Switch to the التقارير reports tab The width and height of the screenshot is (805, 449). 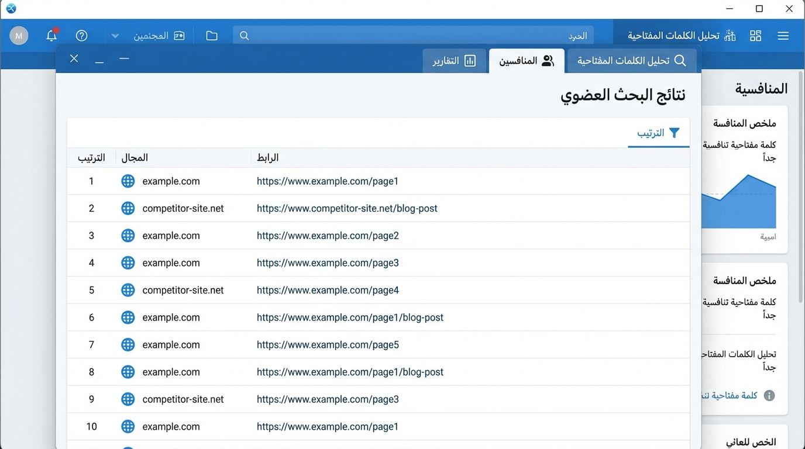455,60
